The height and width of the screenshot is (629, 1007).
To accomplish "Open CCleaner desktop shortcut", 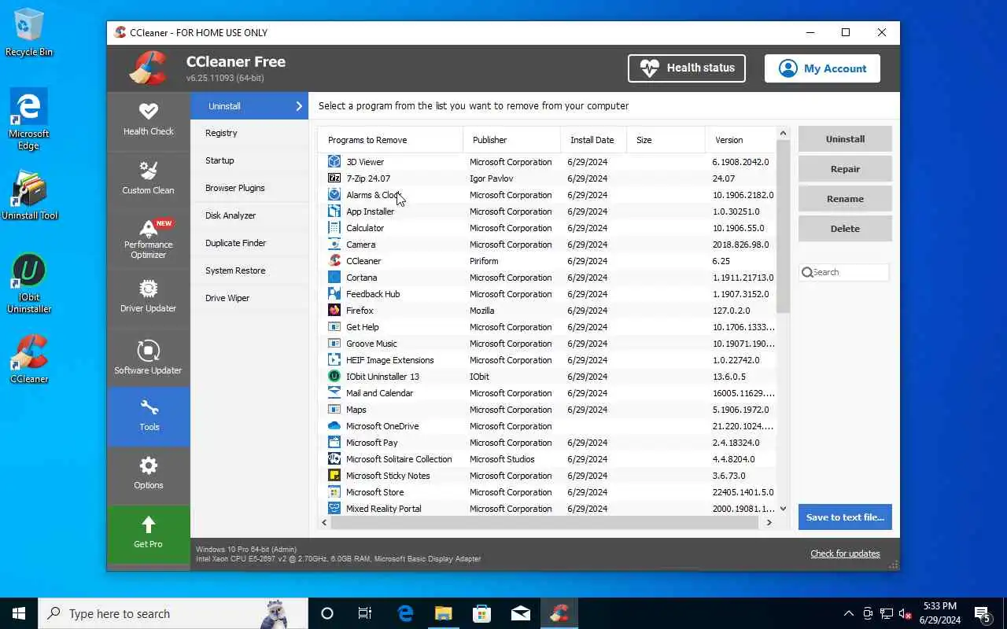I will coord(29,359).
